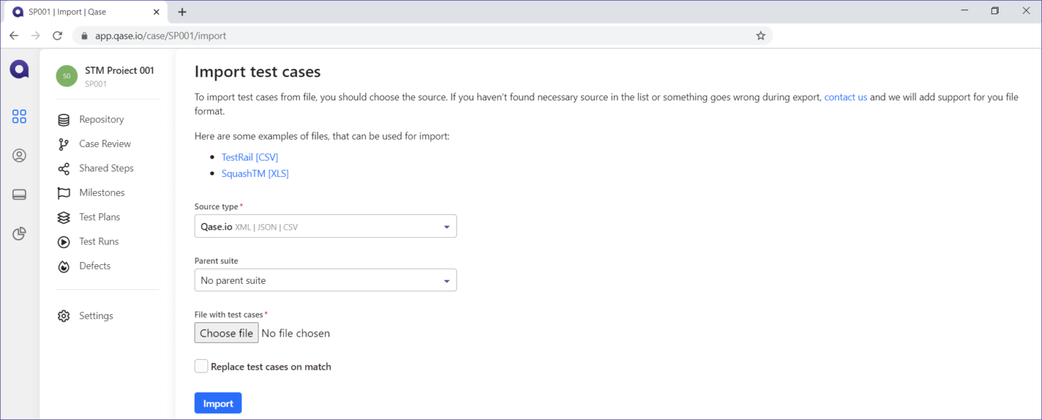Select the Test Plans layers icon
Viewport: 1042px width, 420px height.
(63, 217)
